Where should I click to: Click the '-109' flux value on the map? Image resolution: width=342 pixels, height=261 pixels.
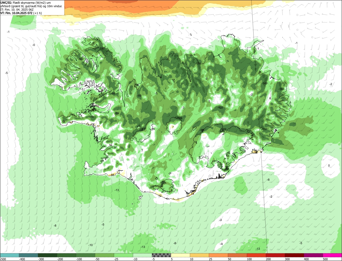224,129
